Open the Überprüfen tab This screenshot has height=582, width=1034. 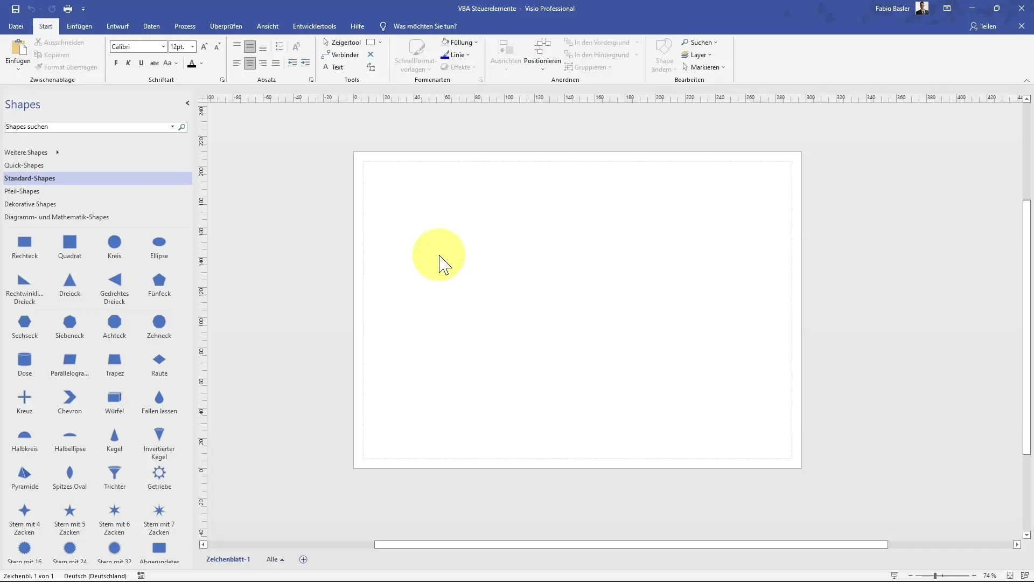pyautogui.click(x=226, y=26)
